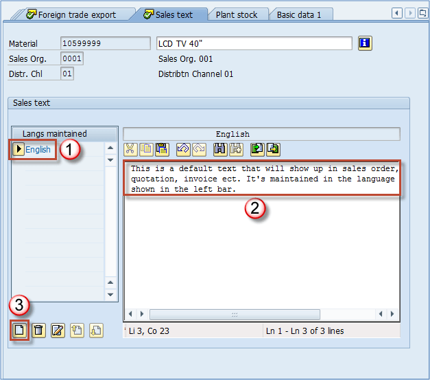Open the Basic data 1 tab

click(x=299, y=14)
